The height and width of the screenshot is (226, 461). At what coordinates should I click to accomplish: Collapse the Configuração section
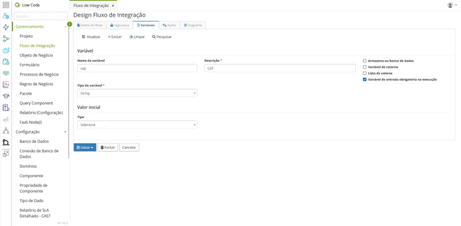pos(65,132)
